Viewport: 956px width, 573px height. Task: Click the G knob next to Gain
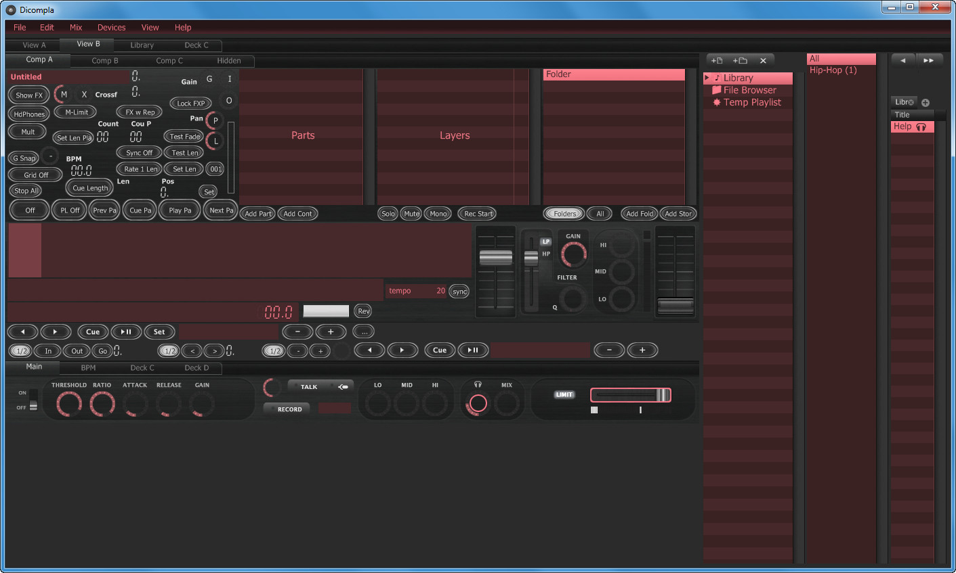coord(209,79)
